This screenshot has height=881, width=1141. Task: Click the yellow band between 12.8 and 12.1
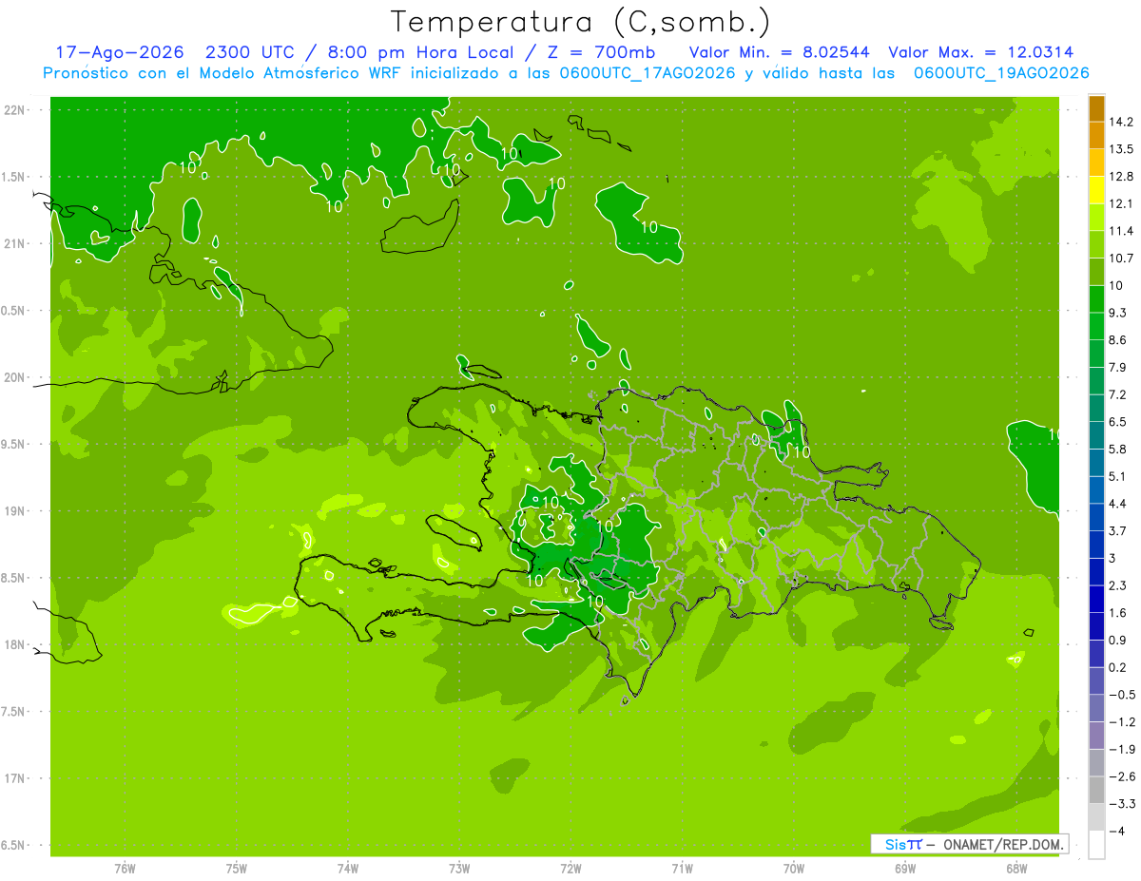[x=1096, y=190]
